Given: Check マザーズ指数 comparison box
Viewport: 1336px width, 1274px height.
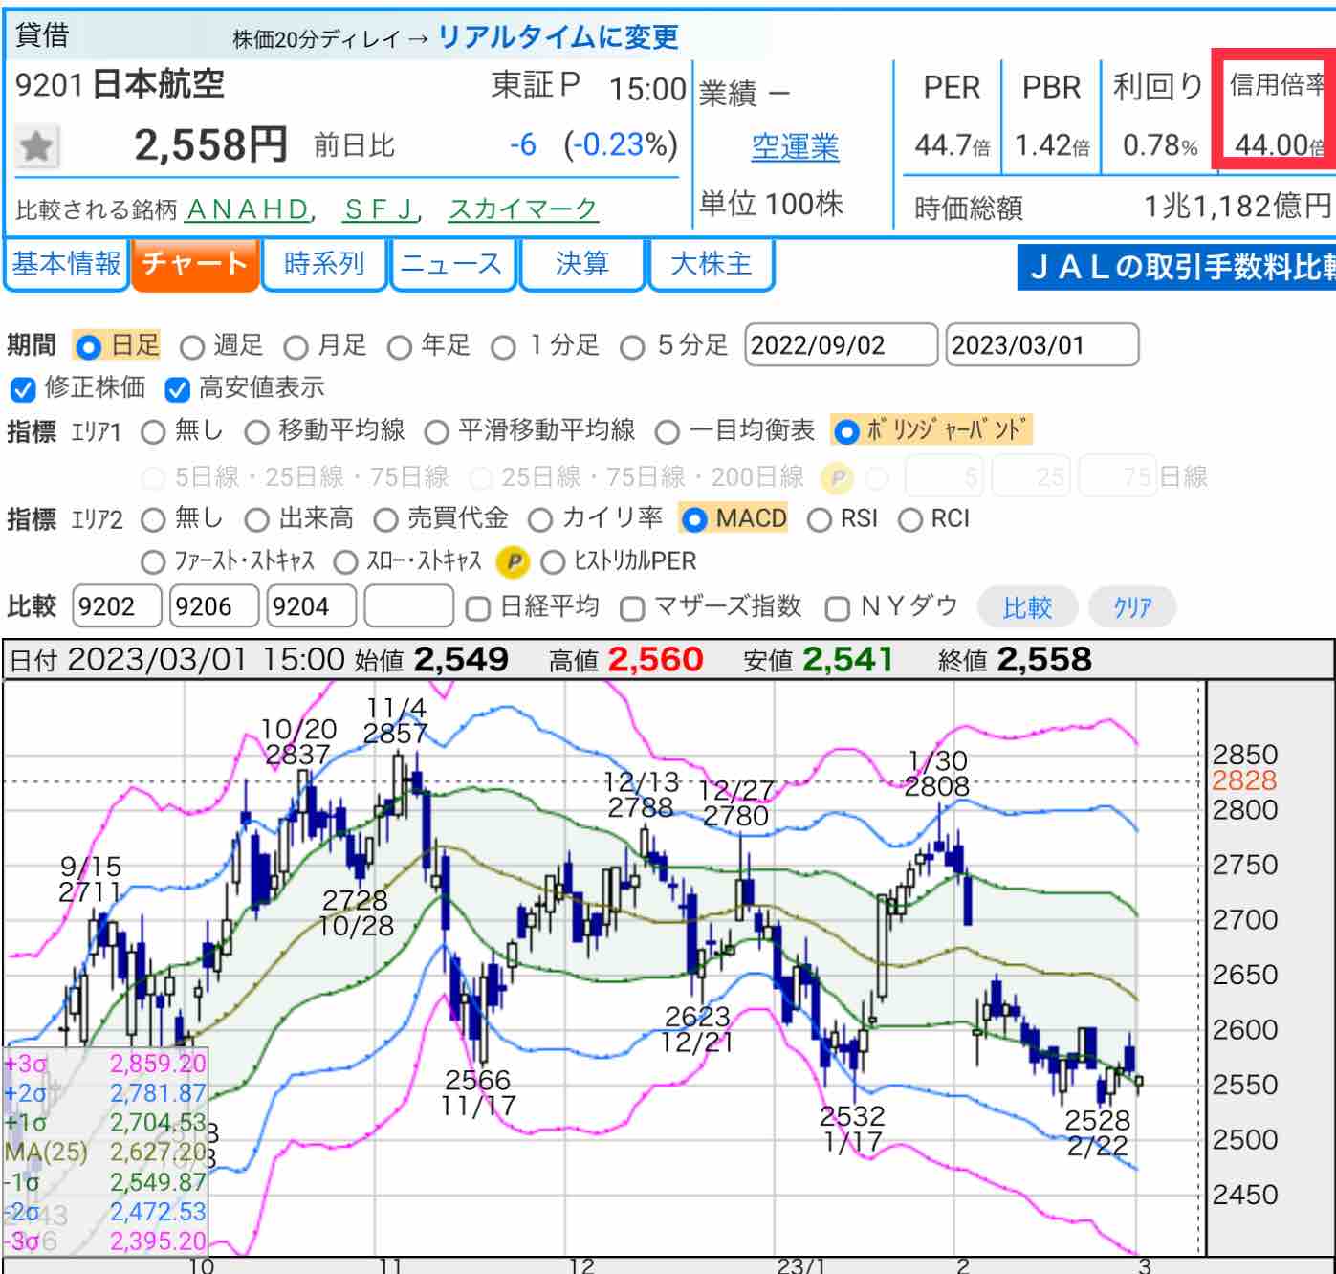Looking at the screenshot, I should point(631,608).
